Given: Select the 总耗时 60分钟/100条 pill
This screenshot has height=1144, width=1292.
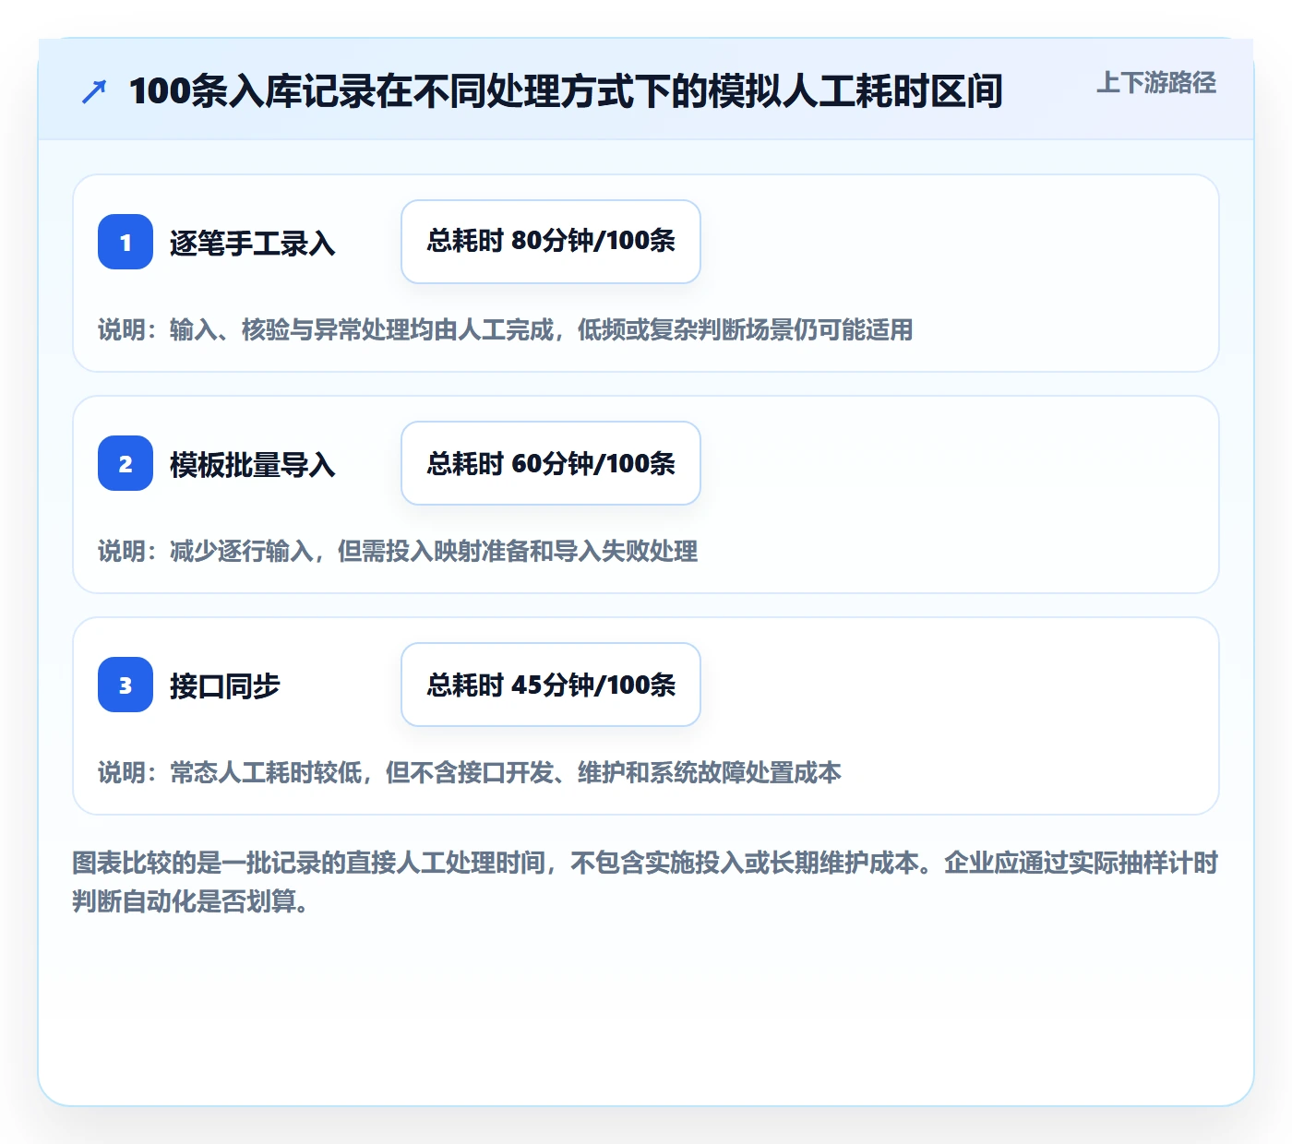Looking at the screenshot, I should 551,463.
